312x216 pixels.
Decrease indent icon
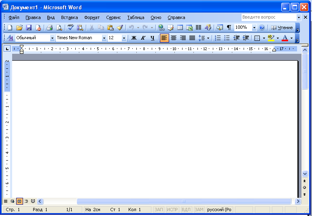[236, 38]
